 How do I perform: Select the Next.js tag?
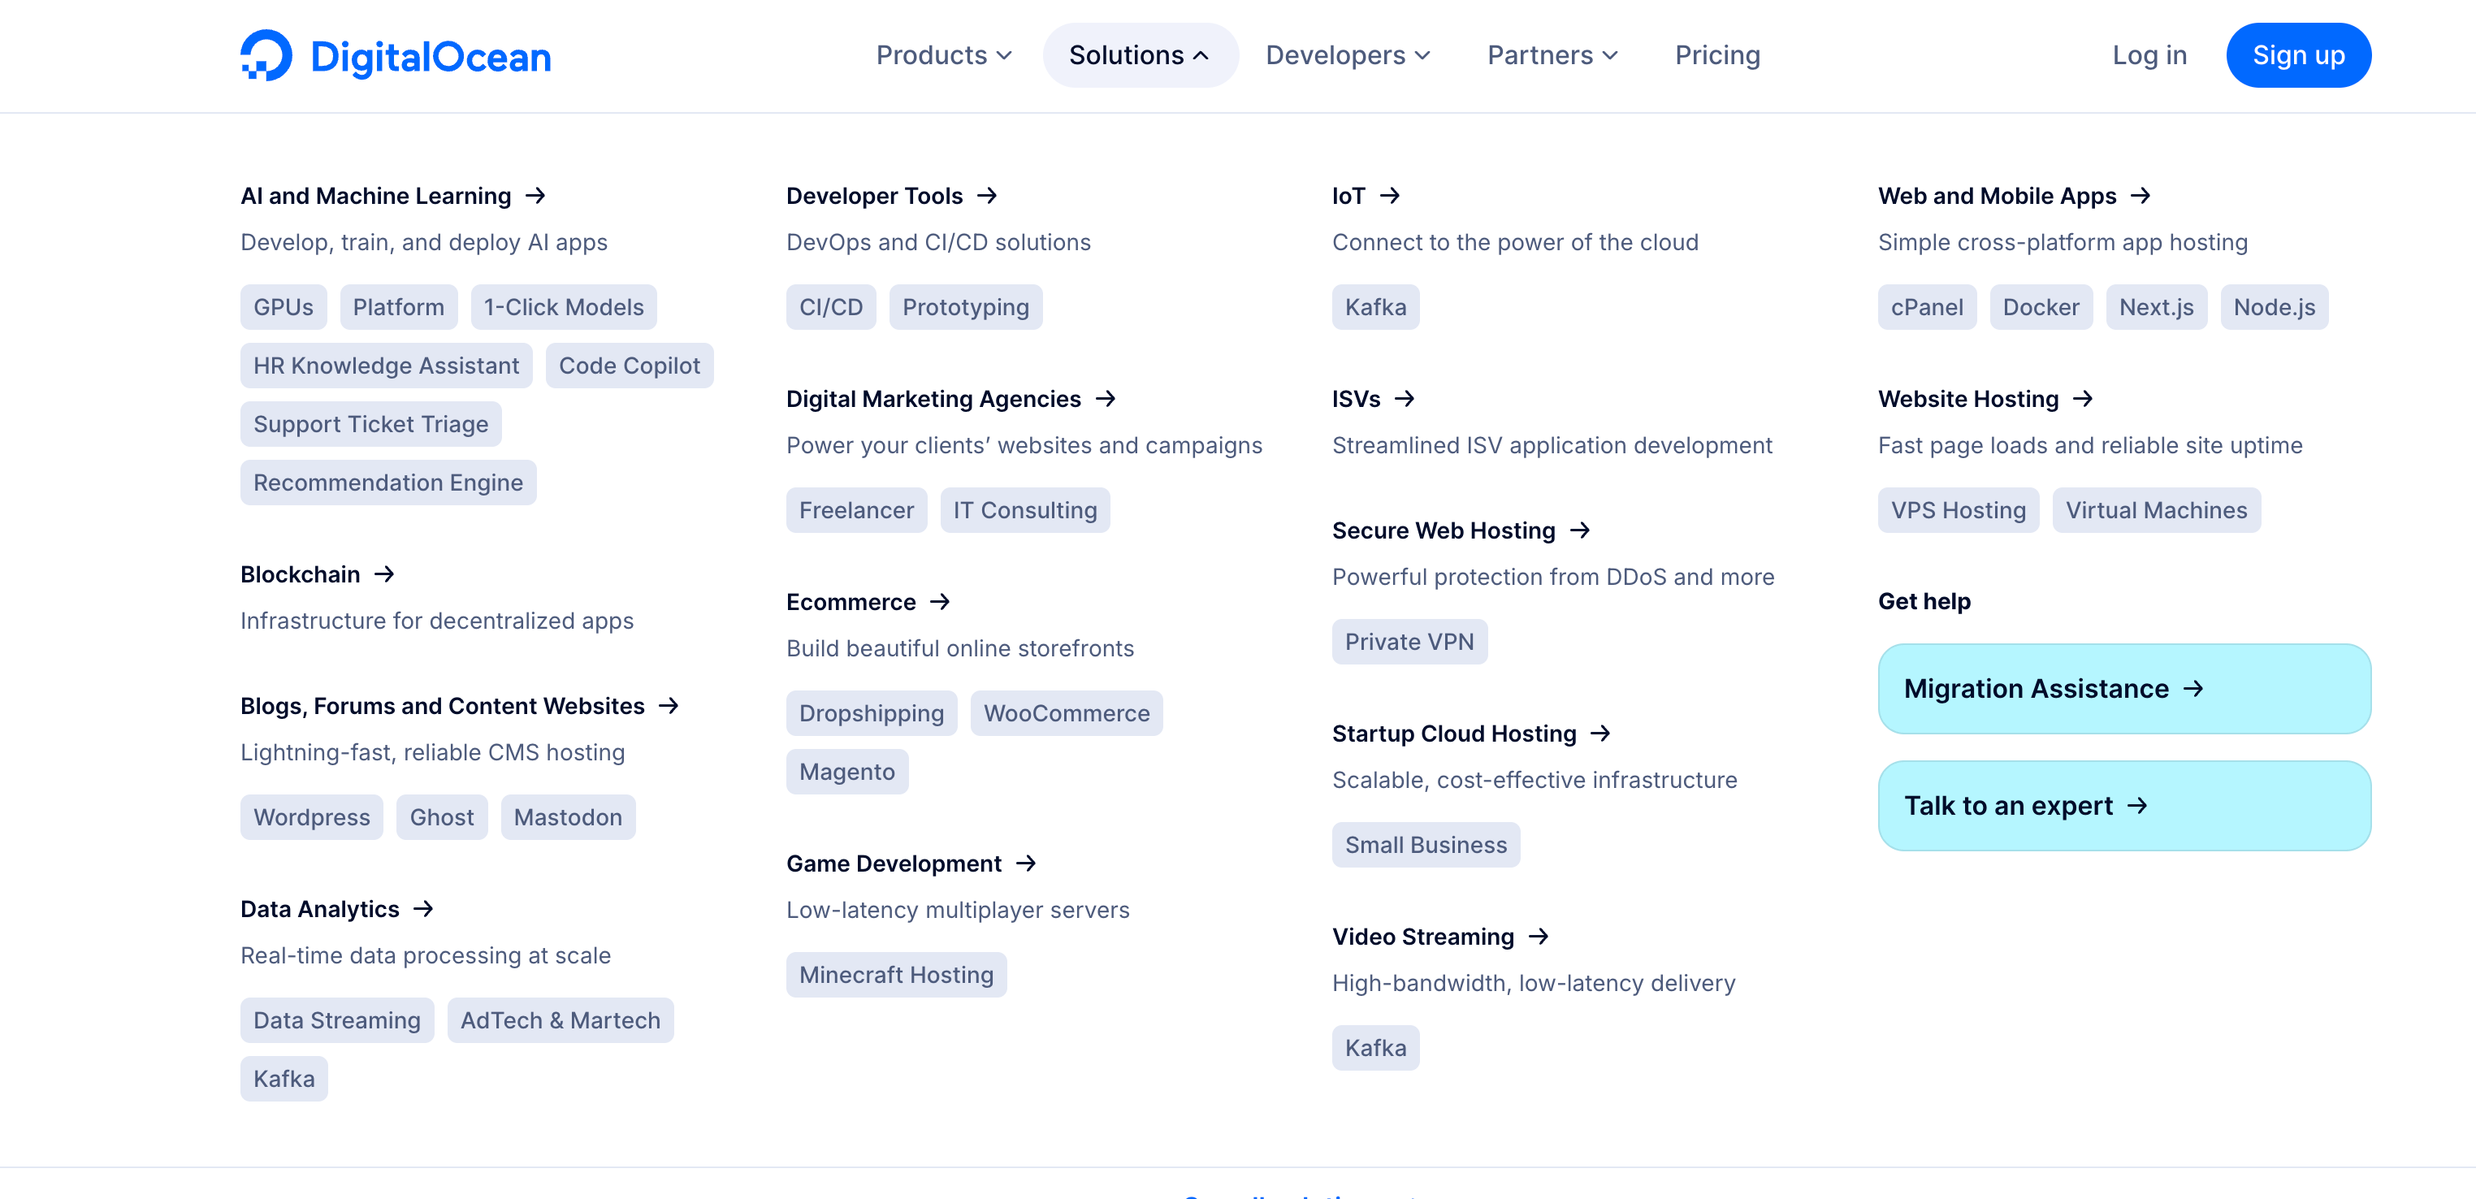coord(2157,307)
